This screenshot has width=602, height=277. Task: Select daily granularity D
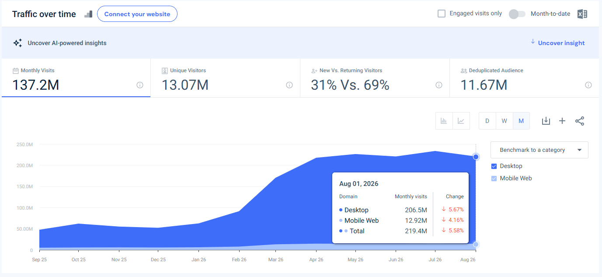(487, 121)
